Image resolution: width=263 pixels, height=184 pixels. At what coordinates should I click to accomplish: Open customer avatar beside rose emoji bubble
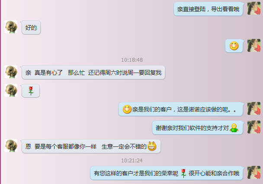[x=11, y=90]
